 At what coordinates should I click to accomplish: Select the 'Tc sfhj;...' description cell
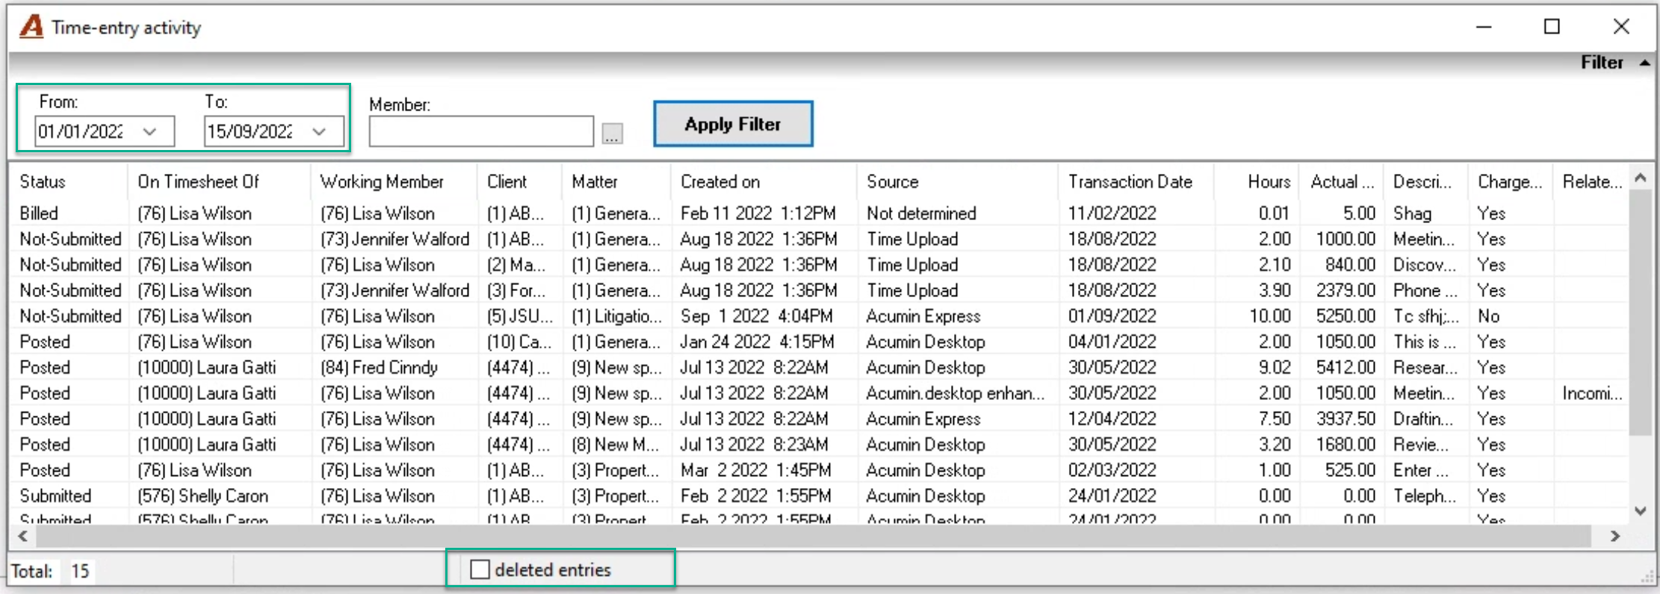[x=1425, y=316]
